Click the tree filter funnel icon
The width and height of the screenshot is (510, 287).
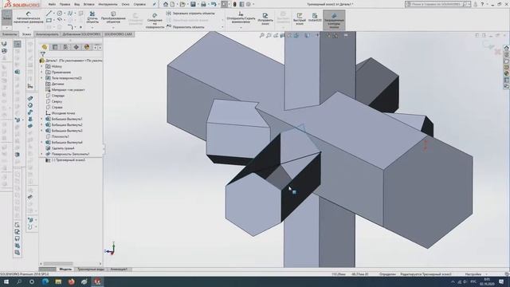(43, 54)
